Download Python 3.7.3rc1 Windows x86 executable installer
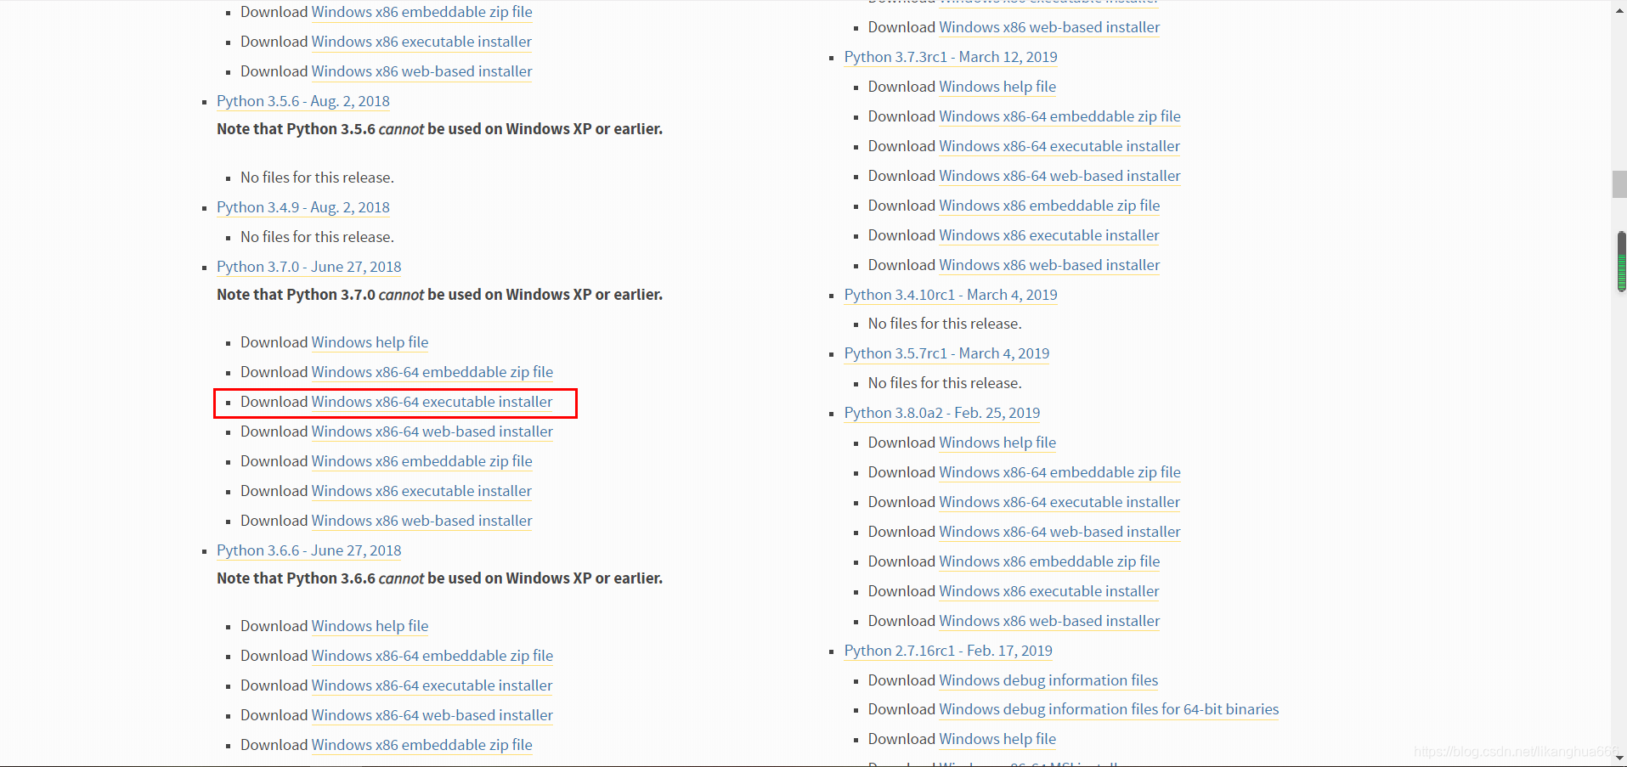The height and width of the screenshot is (767, 1627). point(1049,235)
